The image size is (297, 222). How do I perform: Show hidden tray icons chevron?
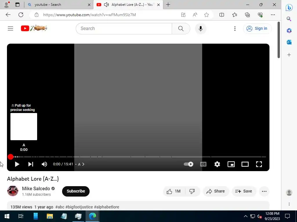[x=245, y=216]
